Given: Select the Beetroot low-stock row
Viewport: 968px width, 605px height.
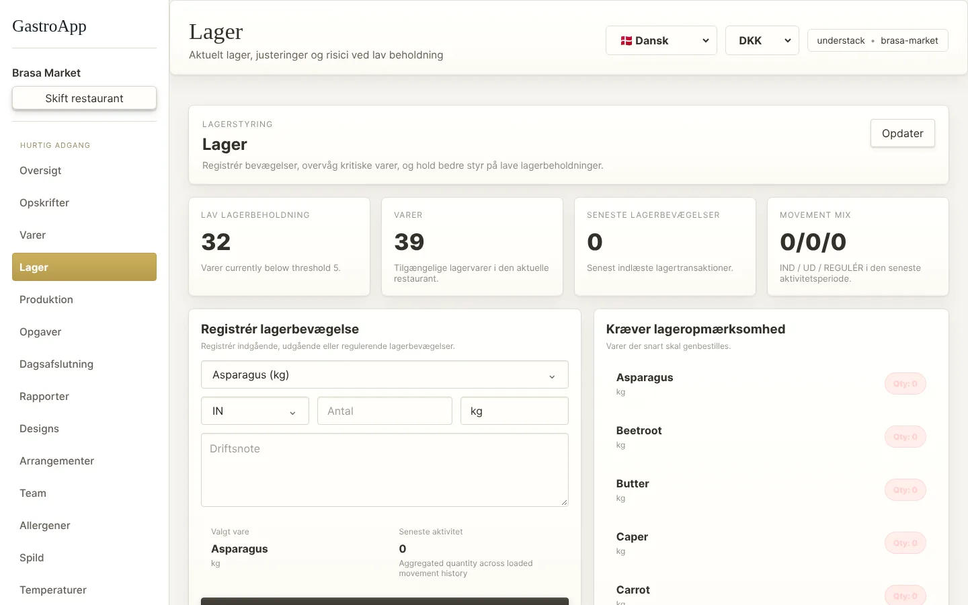Looking at the screenshot, I should (771, 437).
